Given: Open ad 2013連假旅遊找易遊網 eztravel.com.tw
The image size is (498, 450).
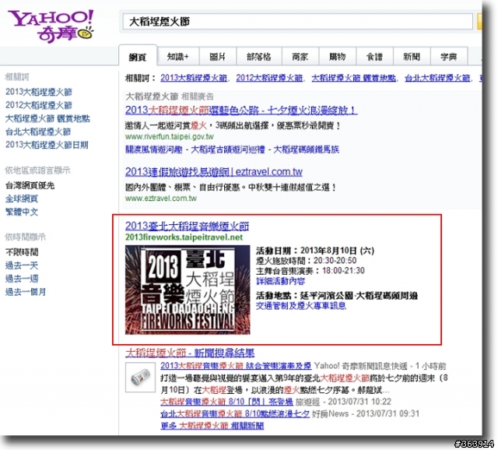Looking at the screenshot, I should 213,171.
